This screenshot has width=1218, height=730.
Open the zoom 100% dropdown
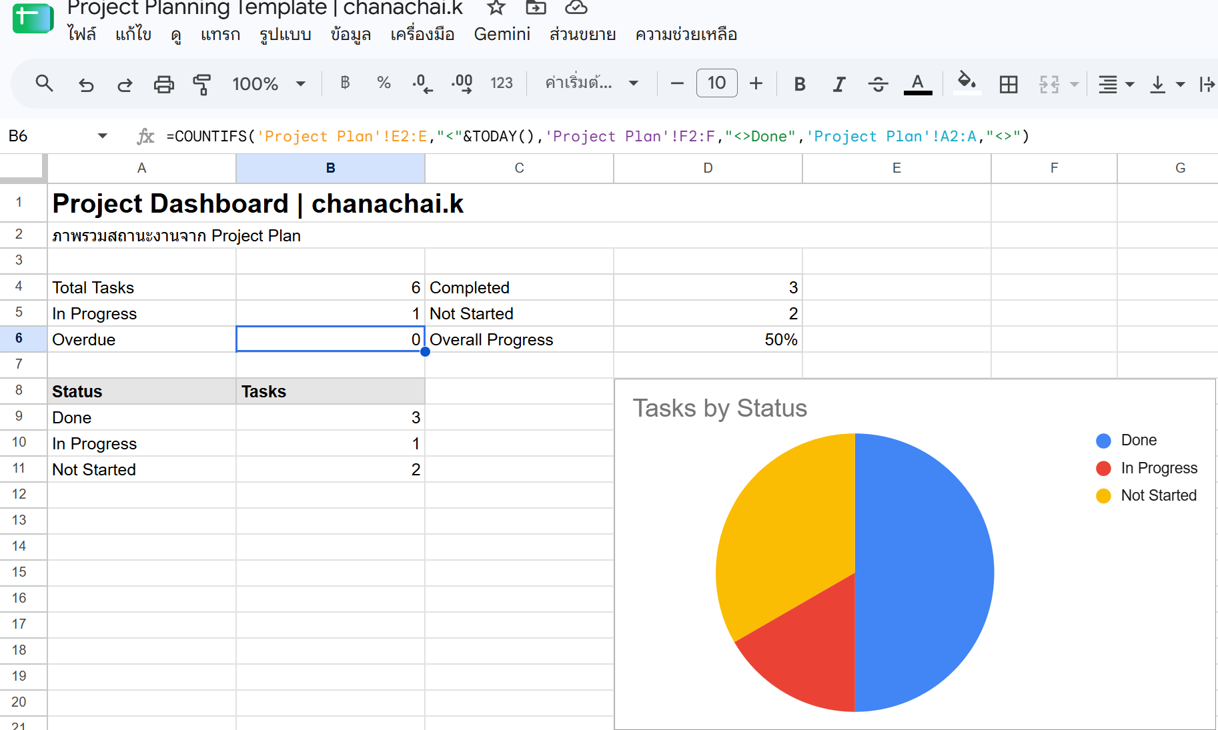(269, 84)
